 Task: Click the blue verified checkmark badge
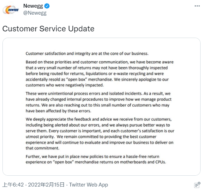click(47, 6)
